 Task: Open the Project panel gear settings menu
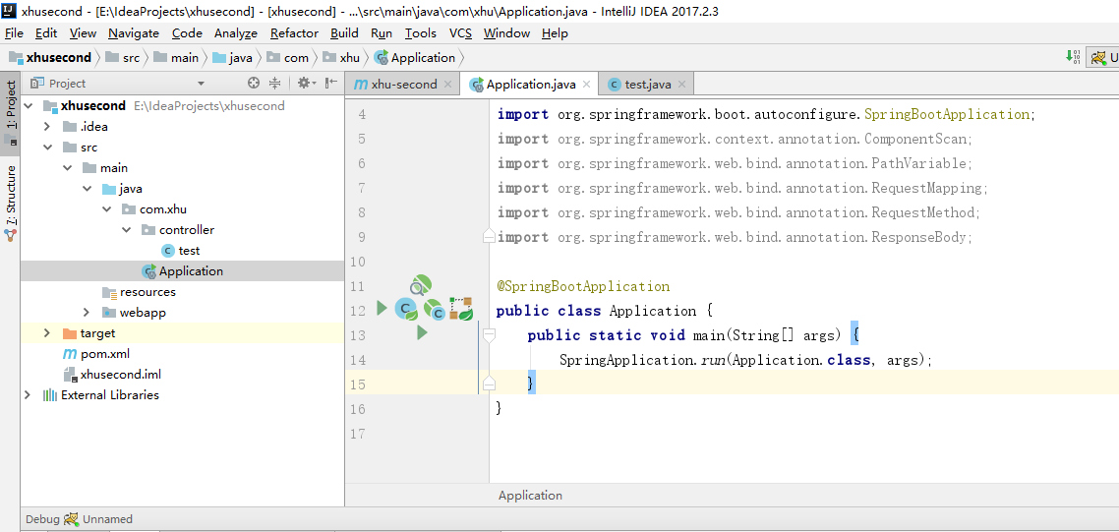(306, 84)
